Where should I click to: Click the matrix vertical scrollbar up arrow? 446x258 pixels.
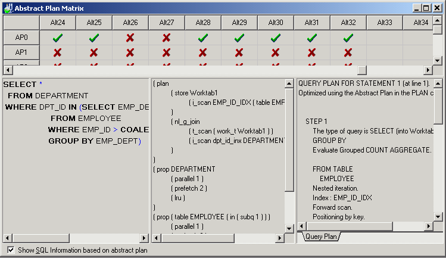(438, 20)
